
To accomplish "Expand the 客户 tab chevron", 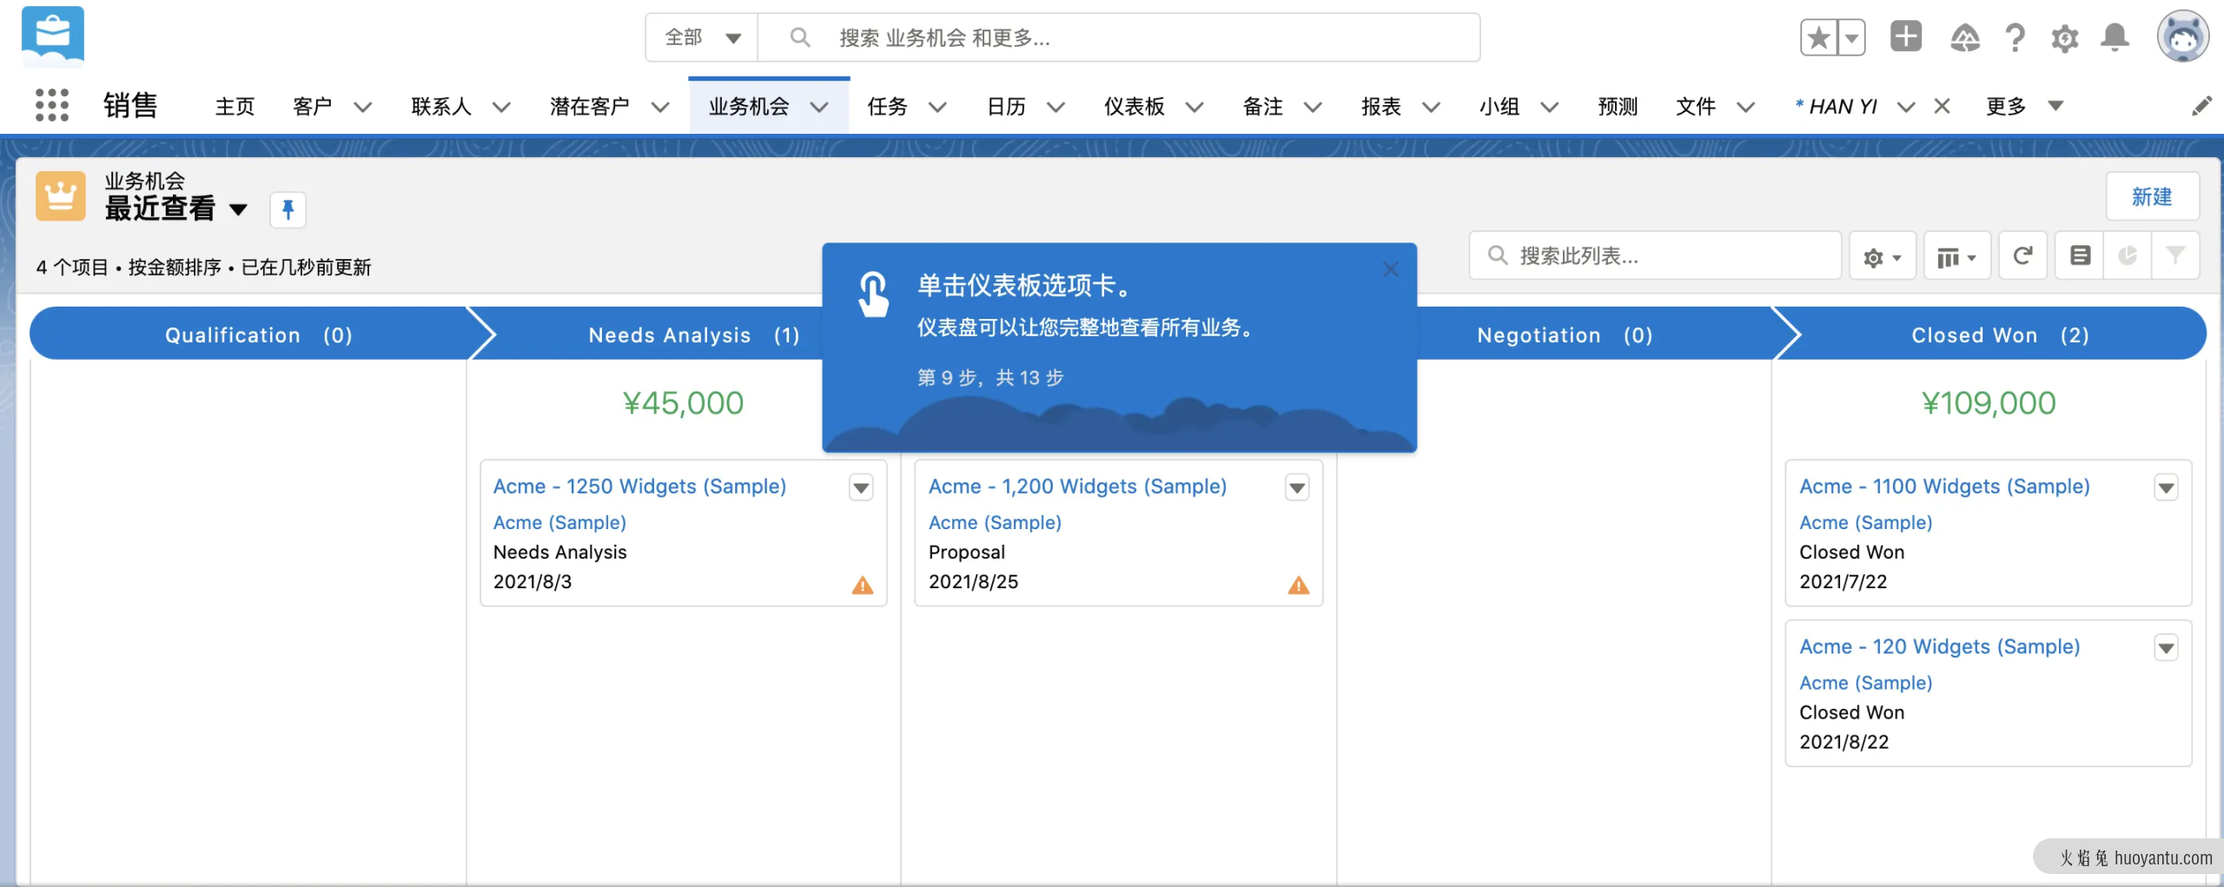I will (x=362, y=107).
